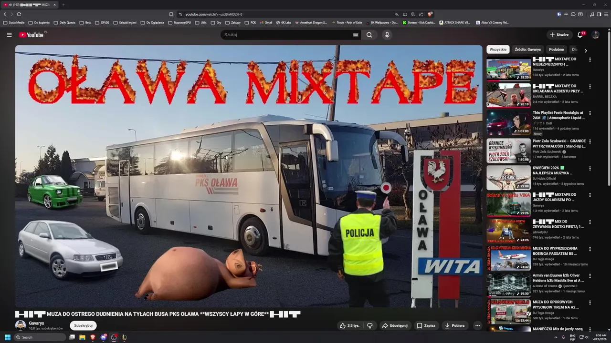Play MIXTAPE DO UKŁADANIA AZBESTU thumbnail
This screenshot has width=611, height=343.
pos(508,95)
